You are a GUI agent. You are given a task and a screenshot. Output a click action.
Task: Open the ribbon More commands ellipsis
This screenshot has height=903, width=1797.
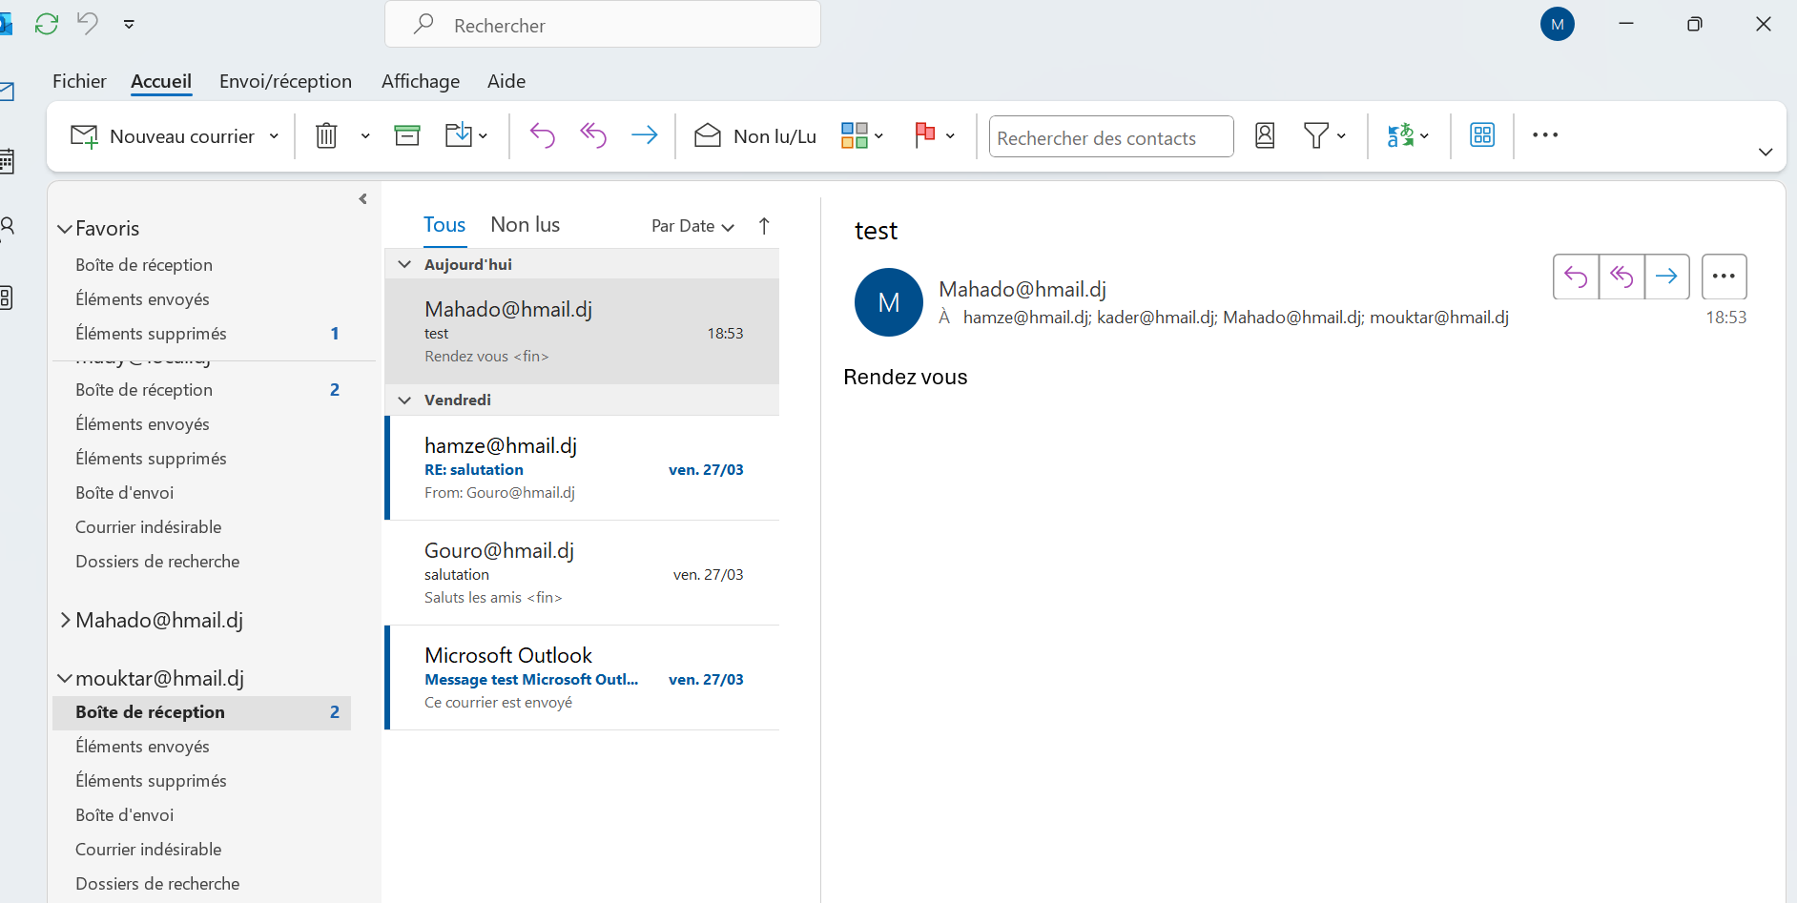point(1545,135)
